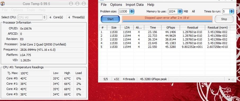Open the Import Data menu
The image size is (240, 101).
coord(135,4)
